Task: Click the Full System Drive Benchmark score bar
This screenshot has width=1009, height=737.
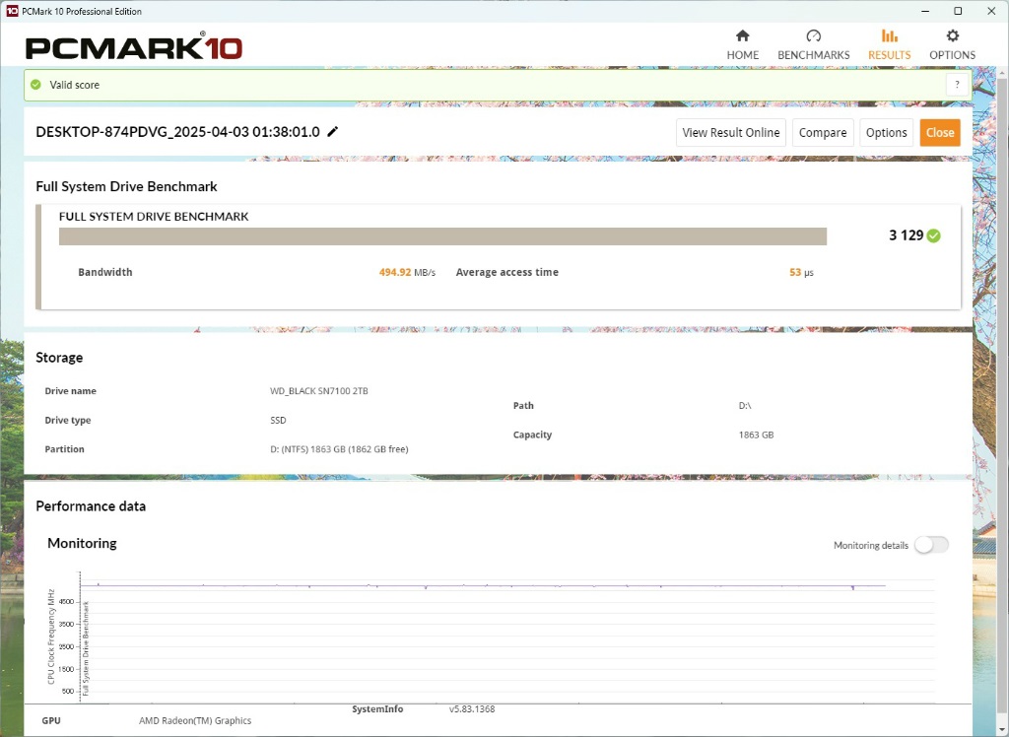Action: (442, 236)
